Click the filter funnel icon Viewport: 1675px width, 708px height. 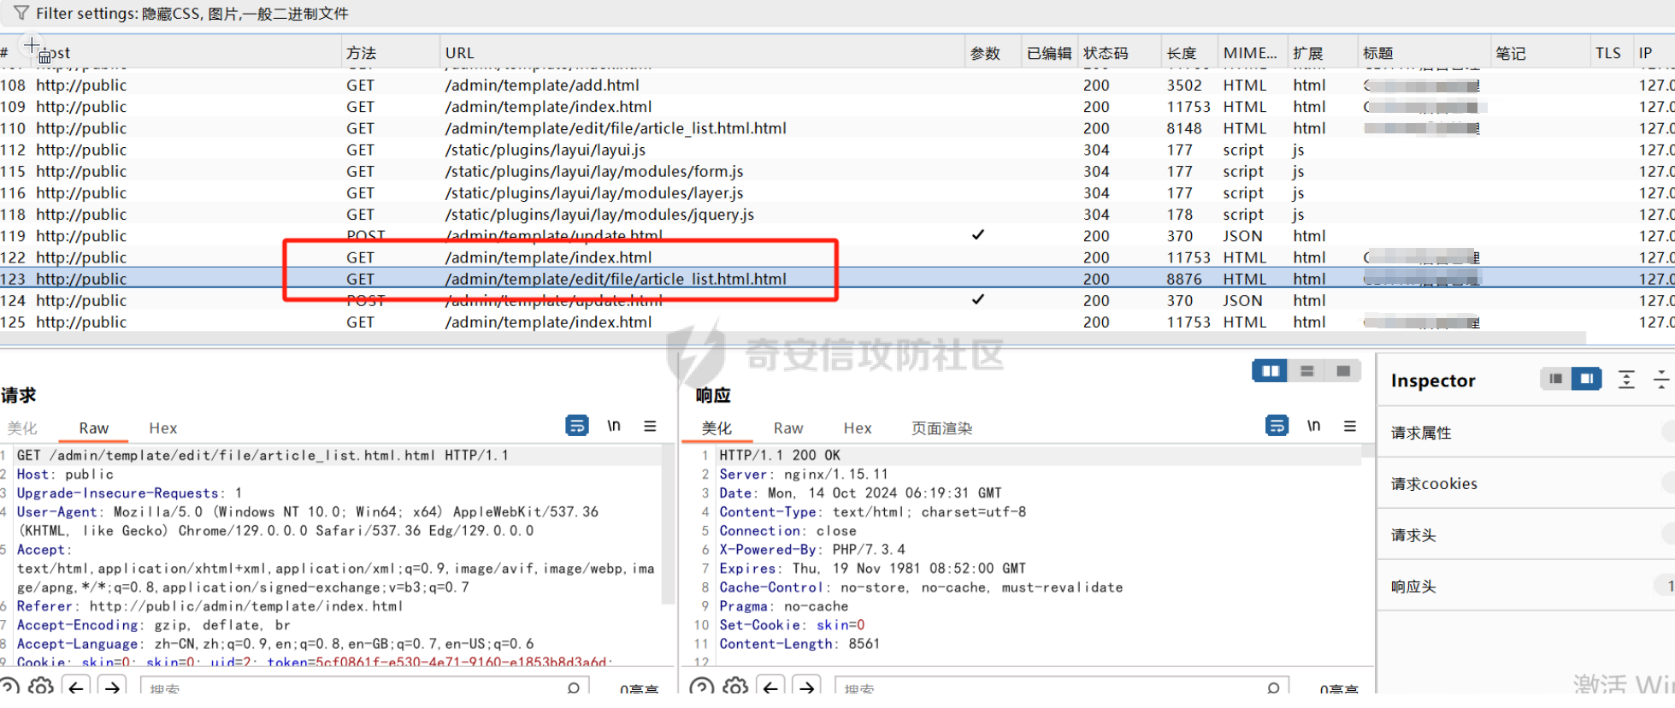point(21,13)
